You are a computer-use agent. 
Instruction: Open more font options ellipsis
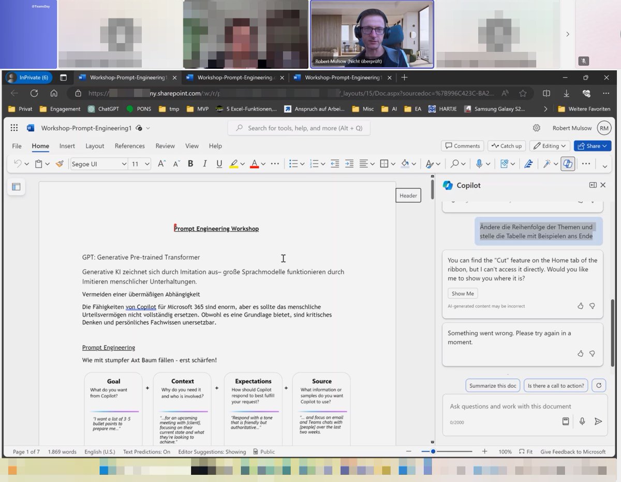[275, 163]
